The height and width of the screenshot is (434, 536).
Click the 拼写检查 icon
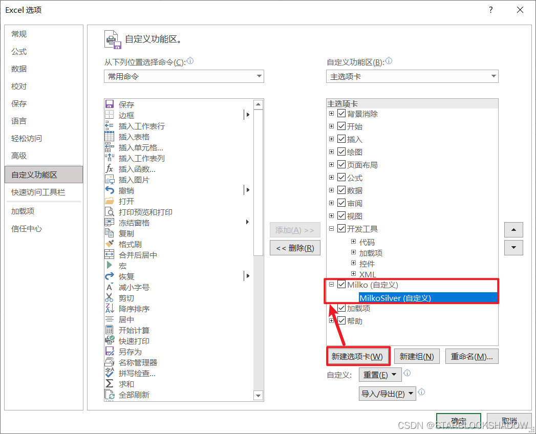(x=110, y=373)
